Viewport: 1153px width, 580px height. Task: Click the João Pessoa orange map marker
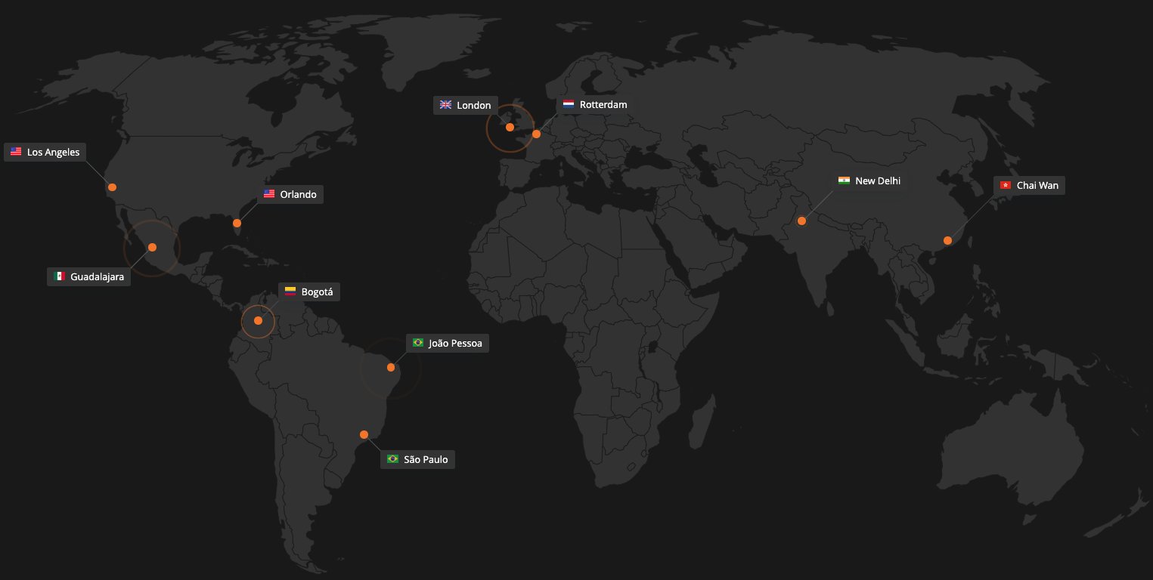pos(391,367)
